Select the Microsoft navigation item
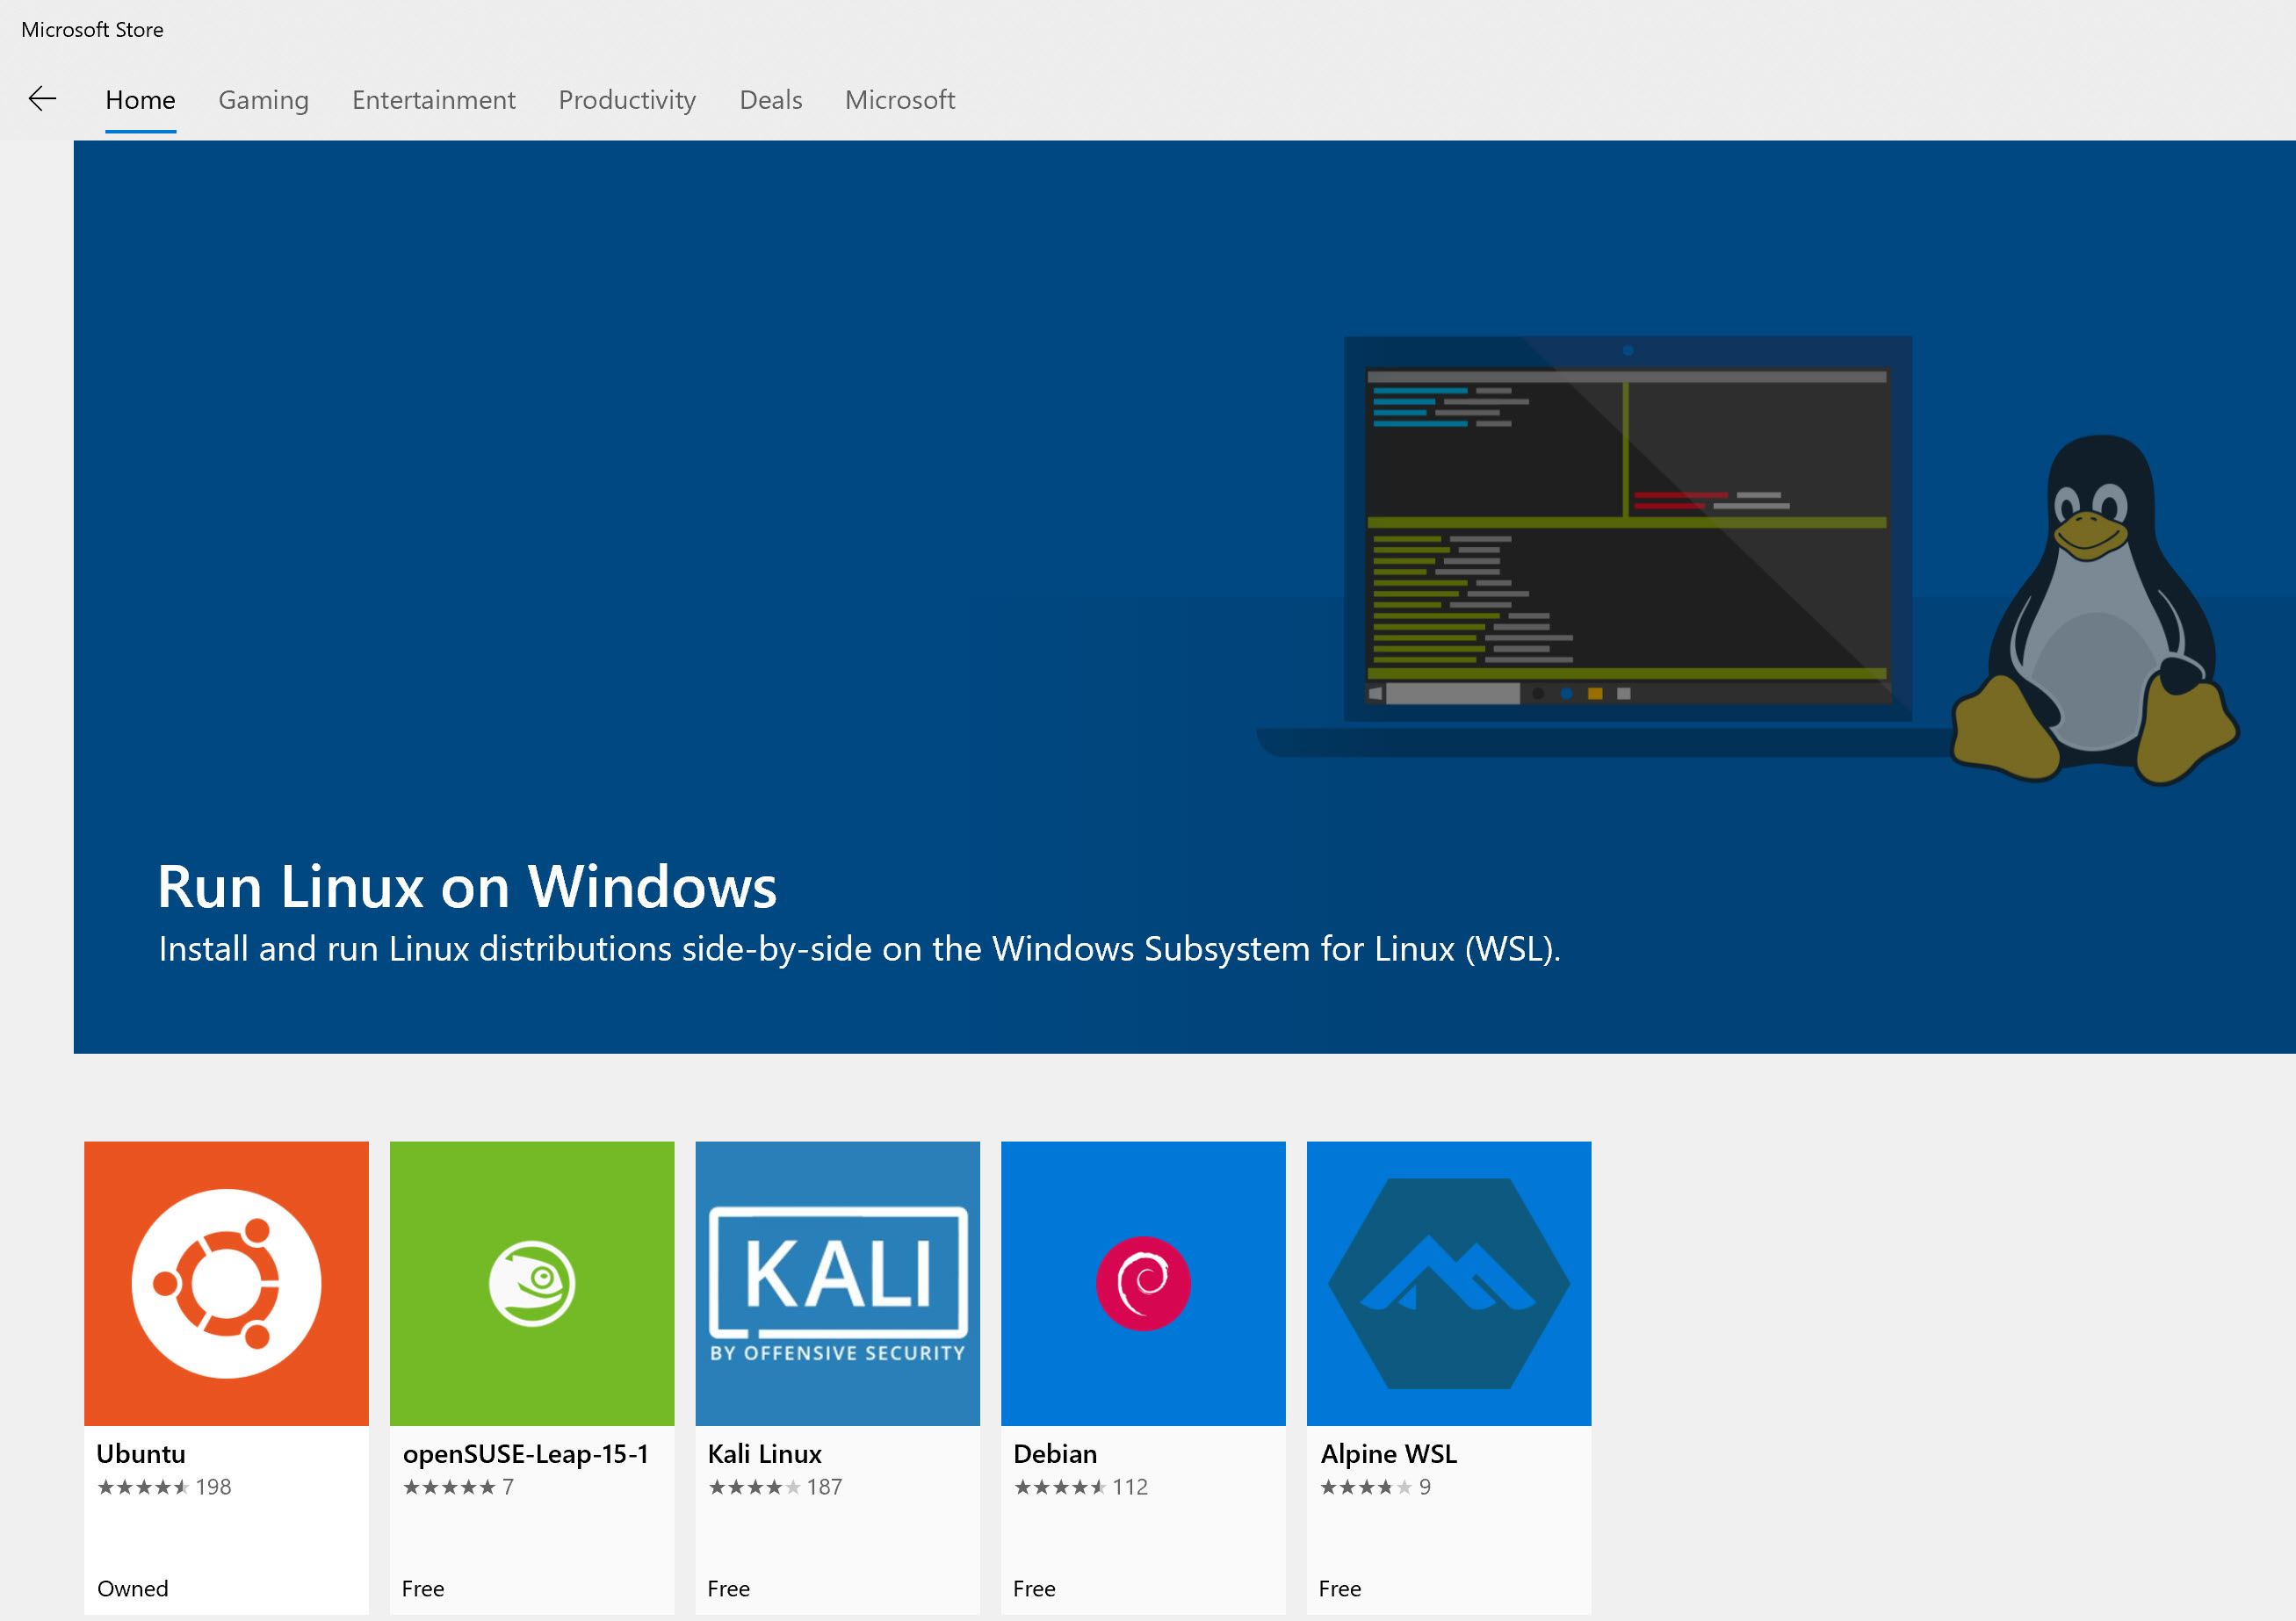The height and width of the screenshot is (1621, 2296). [899, 100]
